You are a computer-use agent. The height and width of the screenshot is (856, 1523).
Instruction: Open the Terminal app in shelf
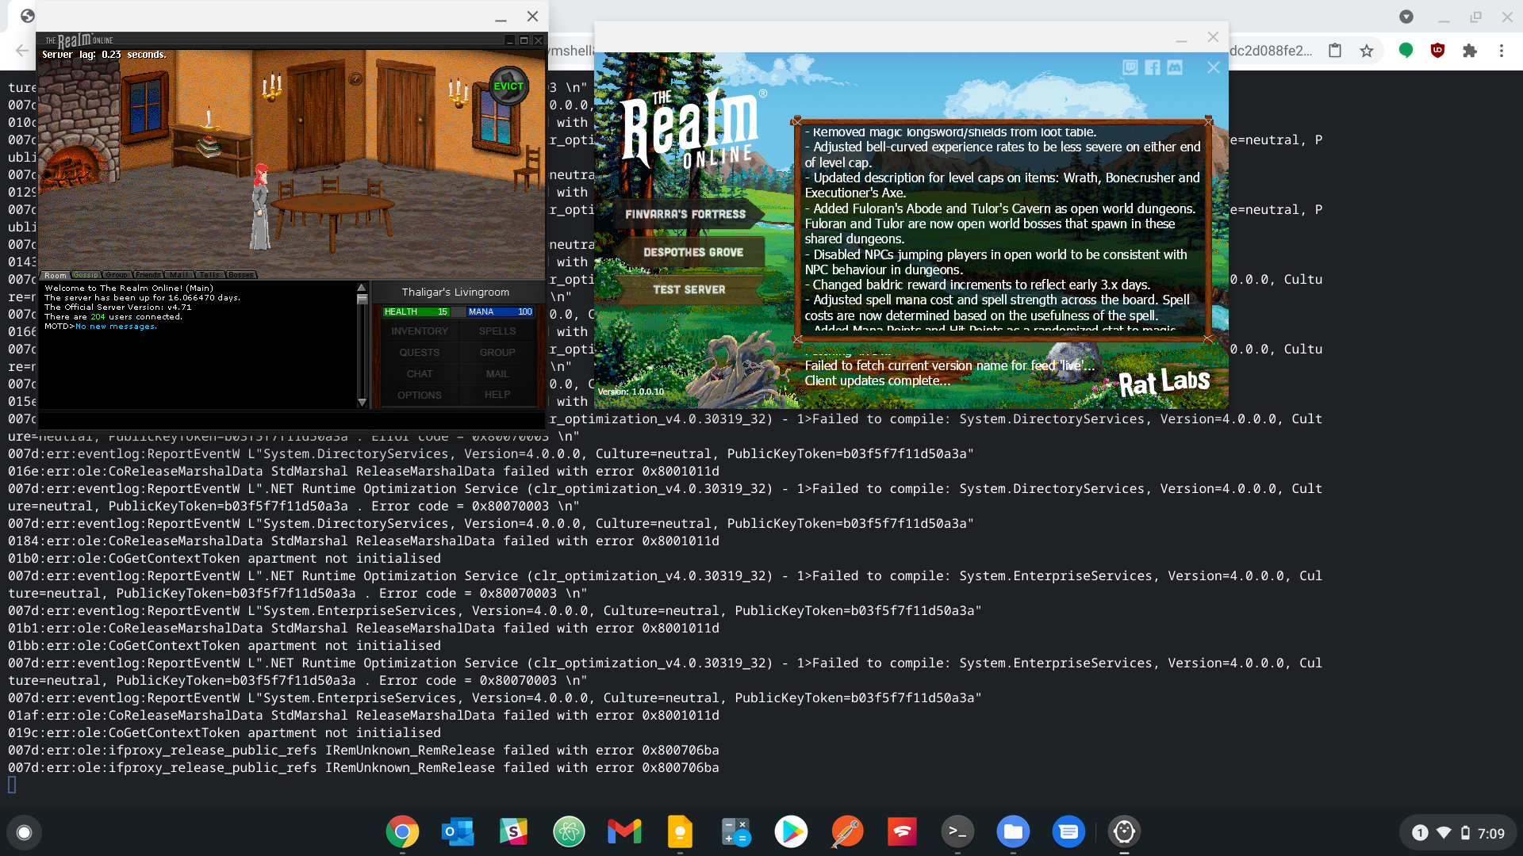point(957,831)
